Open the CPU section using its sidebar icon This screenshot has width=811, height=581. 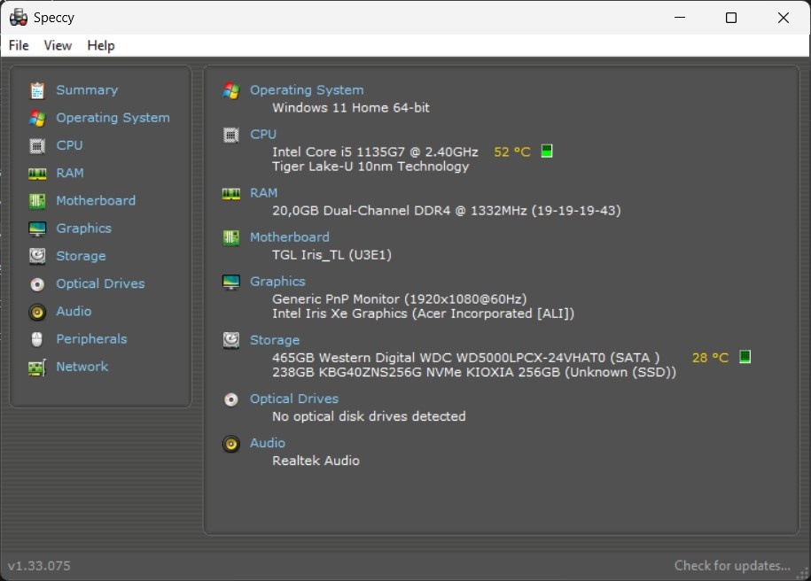click(x=36, y=144)
